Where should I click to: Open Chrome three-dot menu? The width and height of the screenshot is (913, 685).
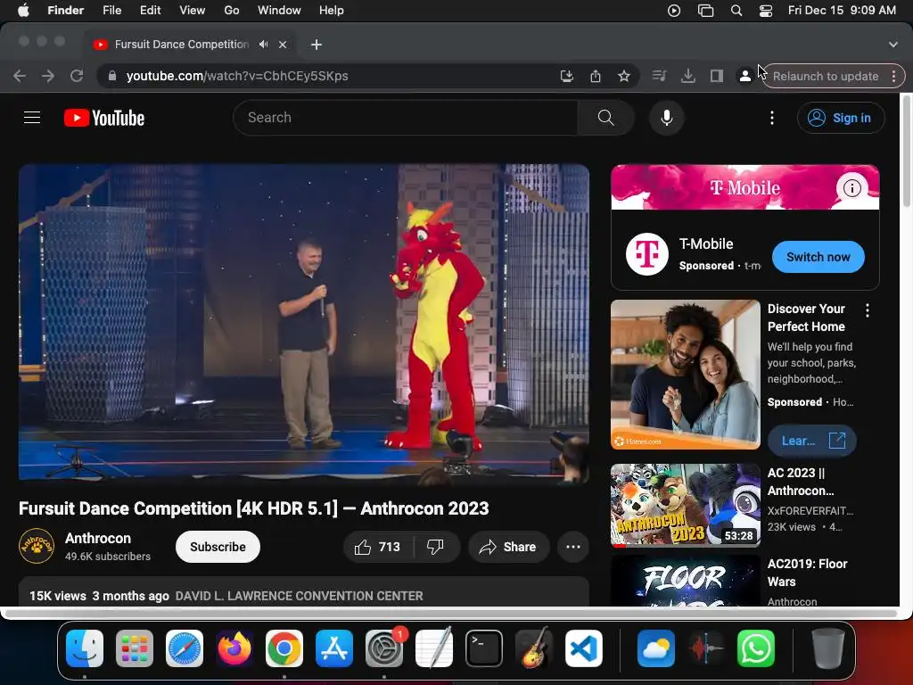pyautogui.click(x=893, y=77)
